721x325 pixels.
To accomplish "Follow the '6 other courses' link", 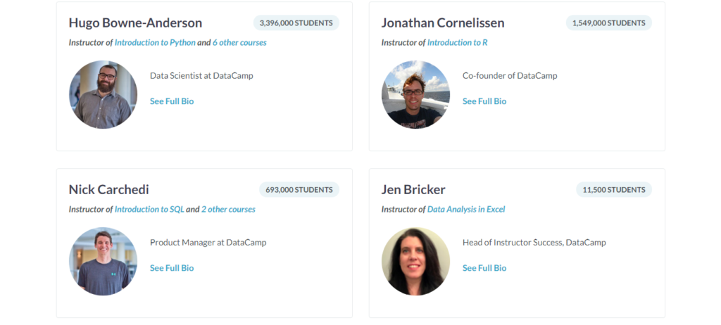I will (239, 42).
